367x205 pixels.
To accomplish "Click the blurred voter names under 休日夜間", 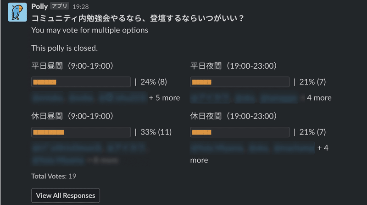I will 252,148.
